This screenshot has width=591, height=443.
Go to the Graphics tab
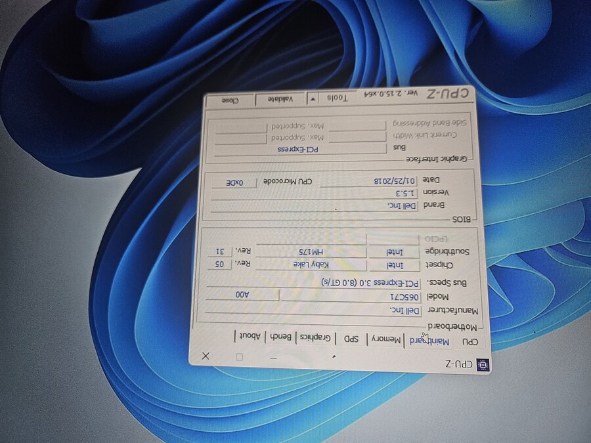click(x=315, y=337)
